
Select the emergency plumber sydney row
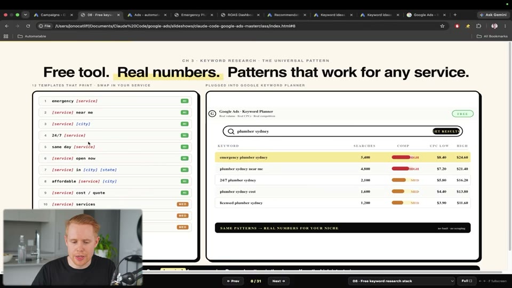click(x=342, y=157)
